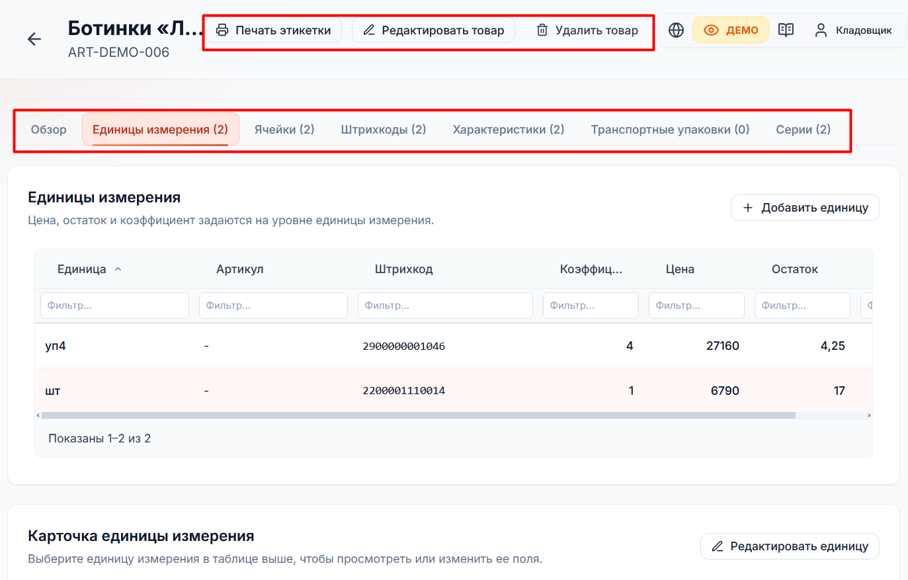Click the price value 6790
Screen dimensions: 908x580
[725, 391]
